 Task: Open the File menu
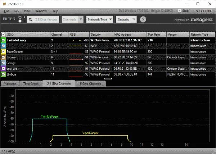[x=6, y=11]
